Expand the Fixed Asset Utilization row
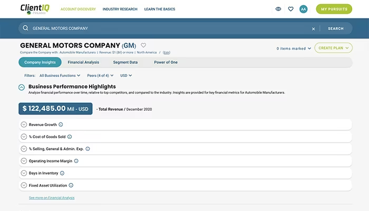The image size is (369, 211). tap(24, 185)
